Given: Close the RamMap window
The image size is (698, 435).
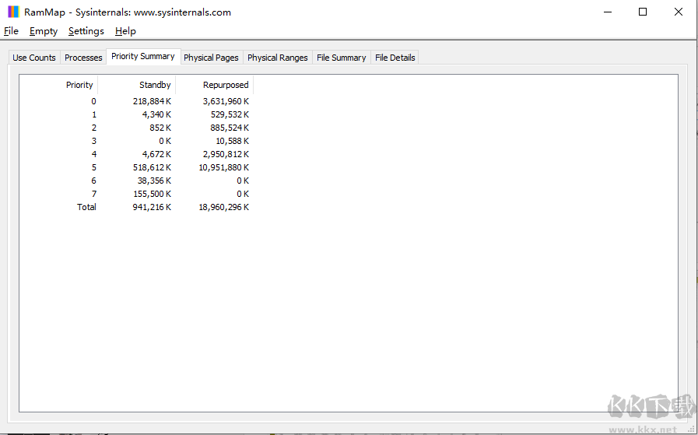Looking at the screenshot, I should (x=679, y=12).
